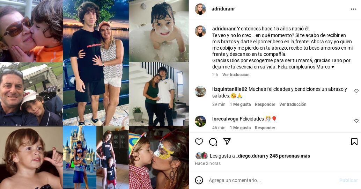Show translation of the caption
361x189 pixels.
click(x=236, y=75)
